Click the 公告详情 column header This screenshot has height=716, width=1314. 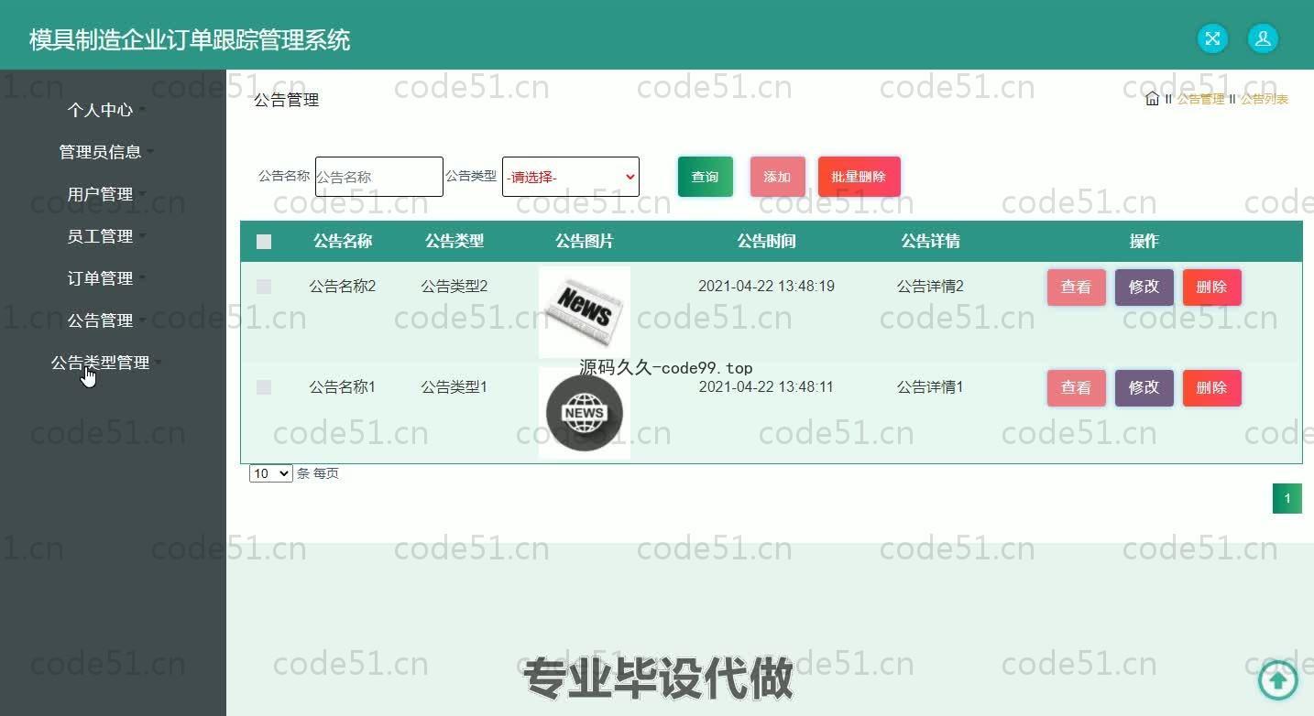pyautogui.click(x=930, y=242)
